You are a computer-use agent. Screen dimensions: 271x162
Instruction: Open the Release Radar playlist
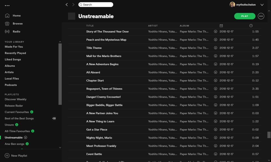[14, 106]
